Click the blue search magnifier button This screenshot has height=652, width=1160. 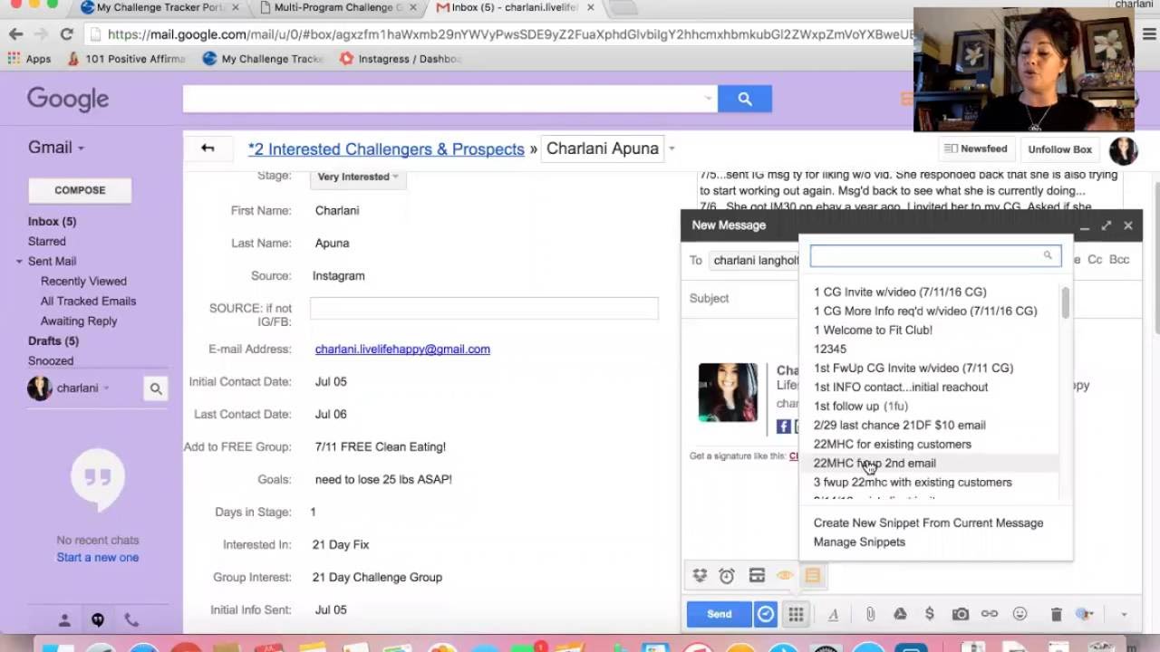[x=745, y=100]
